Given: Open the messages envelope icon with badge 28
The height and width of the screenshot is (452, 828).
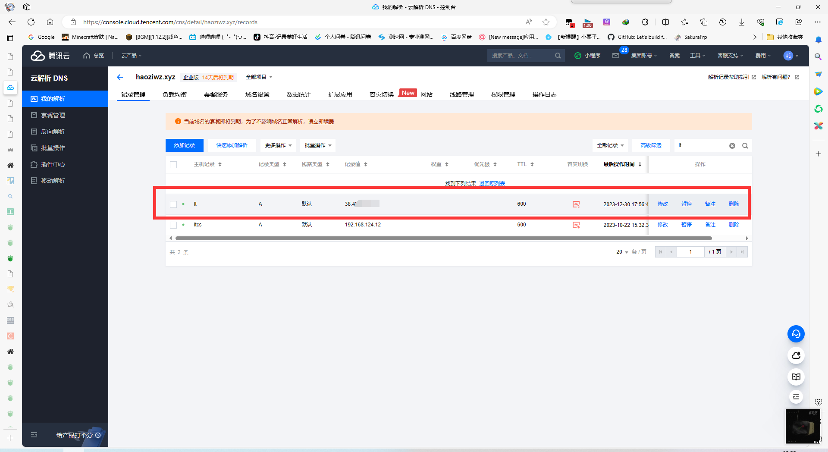Looking at the screenshot, I should click(x=616, y=56).
